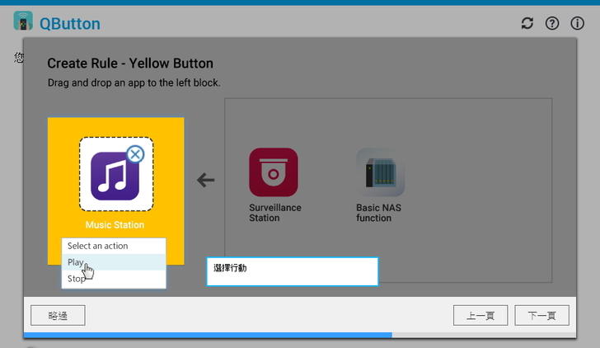Screen dimensions: 600x348
Task: Choose Stop from the action dropdown
Action: click(x=114, y=279)
